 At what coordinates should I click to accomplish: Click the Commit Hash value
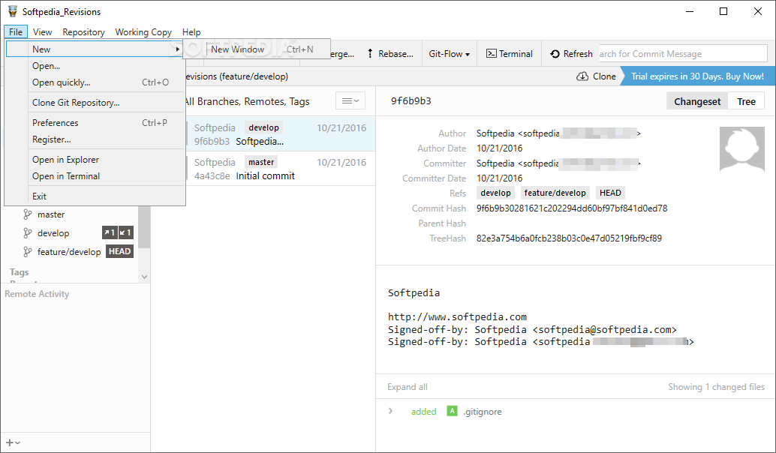point(572,208)
